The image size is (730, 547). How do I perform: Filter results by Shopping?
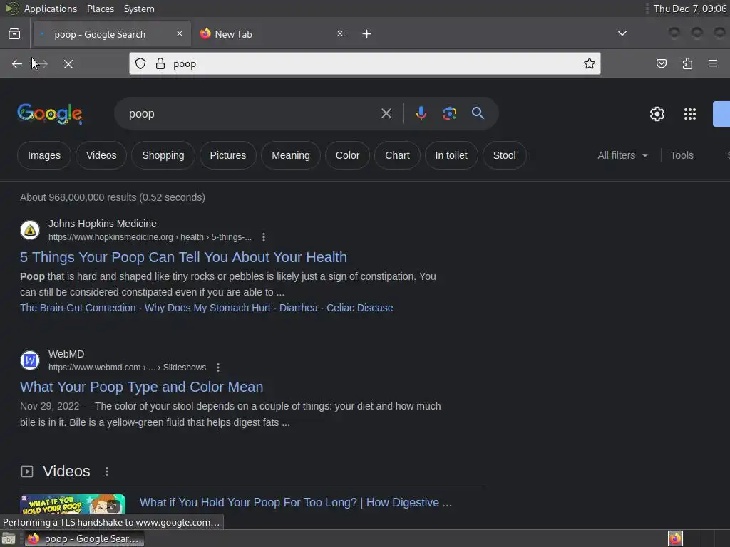coord(163,155)
